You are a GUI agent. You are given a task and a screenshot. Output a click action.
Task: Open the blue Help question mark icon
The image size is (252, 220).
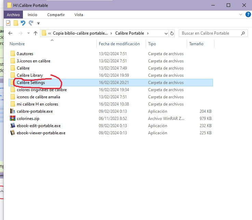[248, 14]
